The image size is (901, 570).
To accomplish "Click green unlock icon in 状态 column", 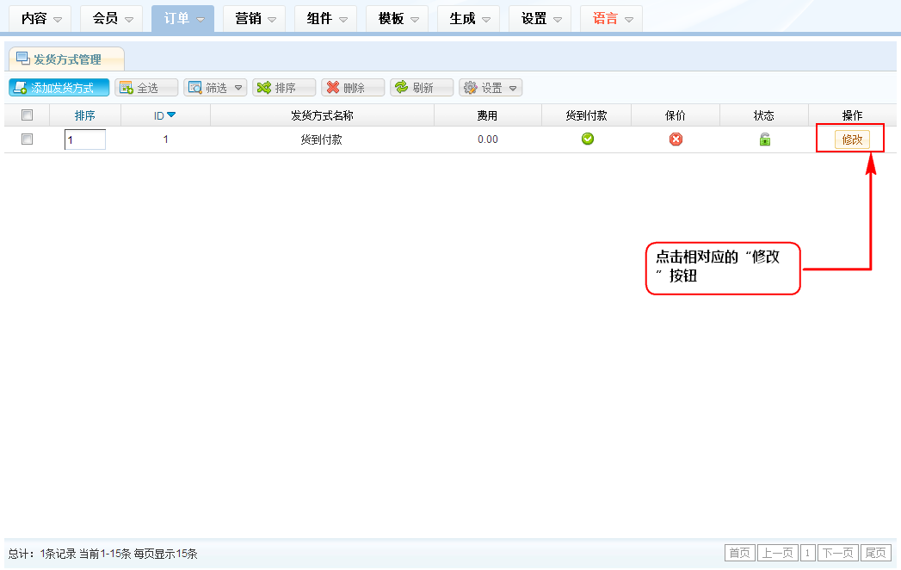I will (x=764, y=139).
